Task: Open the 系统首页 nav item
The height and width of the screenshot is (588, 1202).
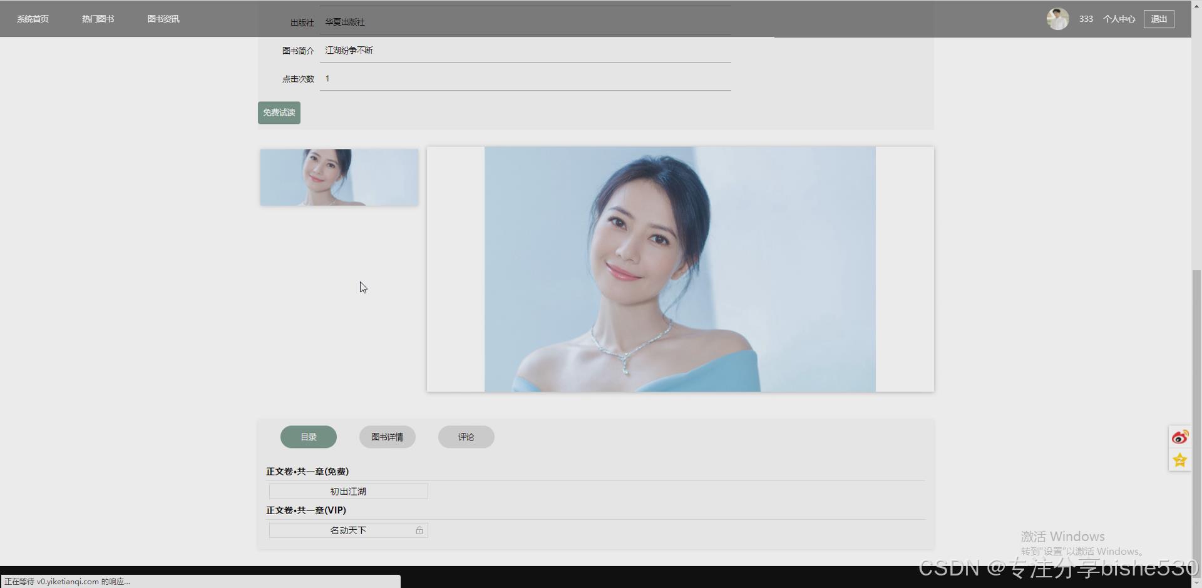Action: click(33, 19)
